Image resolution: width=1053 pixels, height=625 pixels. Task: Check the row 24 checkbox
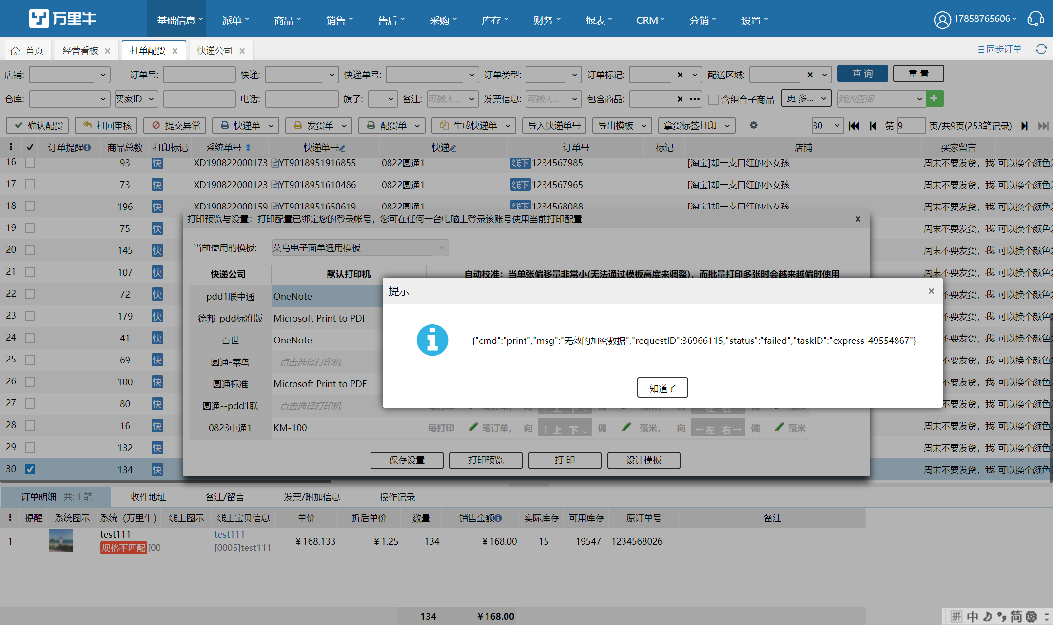click(30, 338)
